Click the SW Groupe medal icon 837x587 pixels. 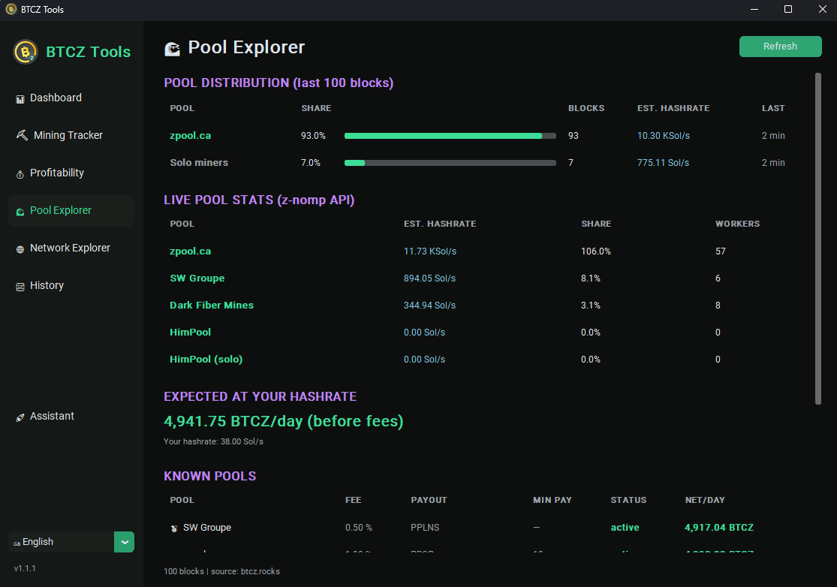coord(174,528)
